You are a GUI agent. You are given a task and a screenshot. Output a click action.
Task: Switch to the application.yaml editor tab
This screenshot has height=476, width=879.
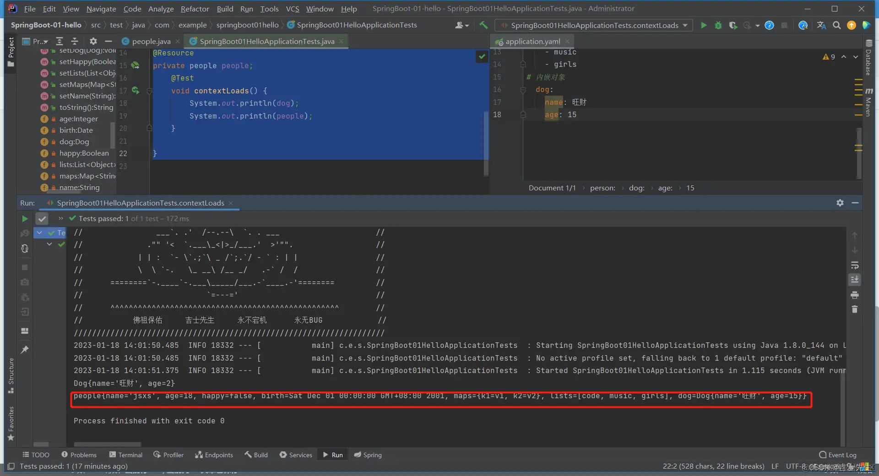click(532, 41)
